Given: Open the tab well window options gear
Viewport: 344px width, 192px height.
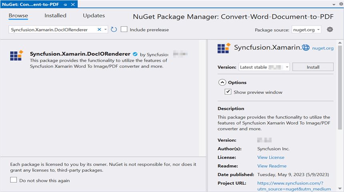Looking at the screenshot, I should click(341, 4).
